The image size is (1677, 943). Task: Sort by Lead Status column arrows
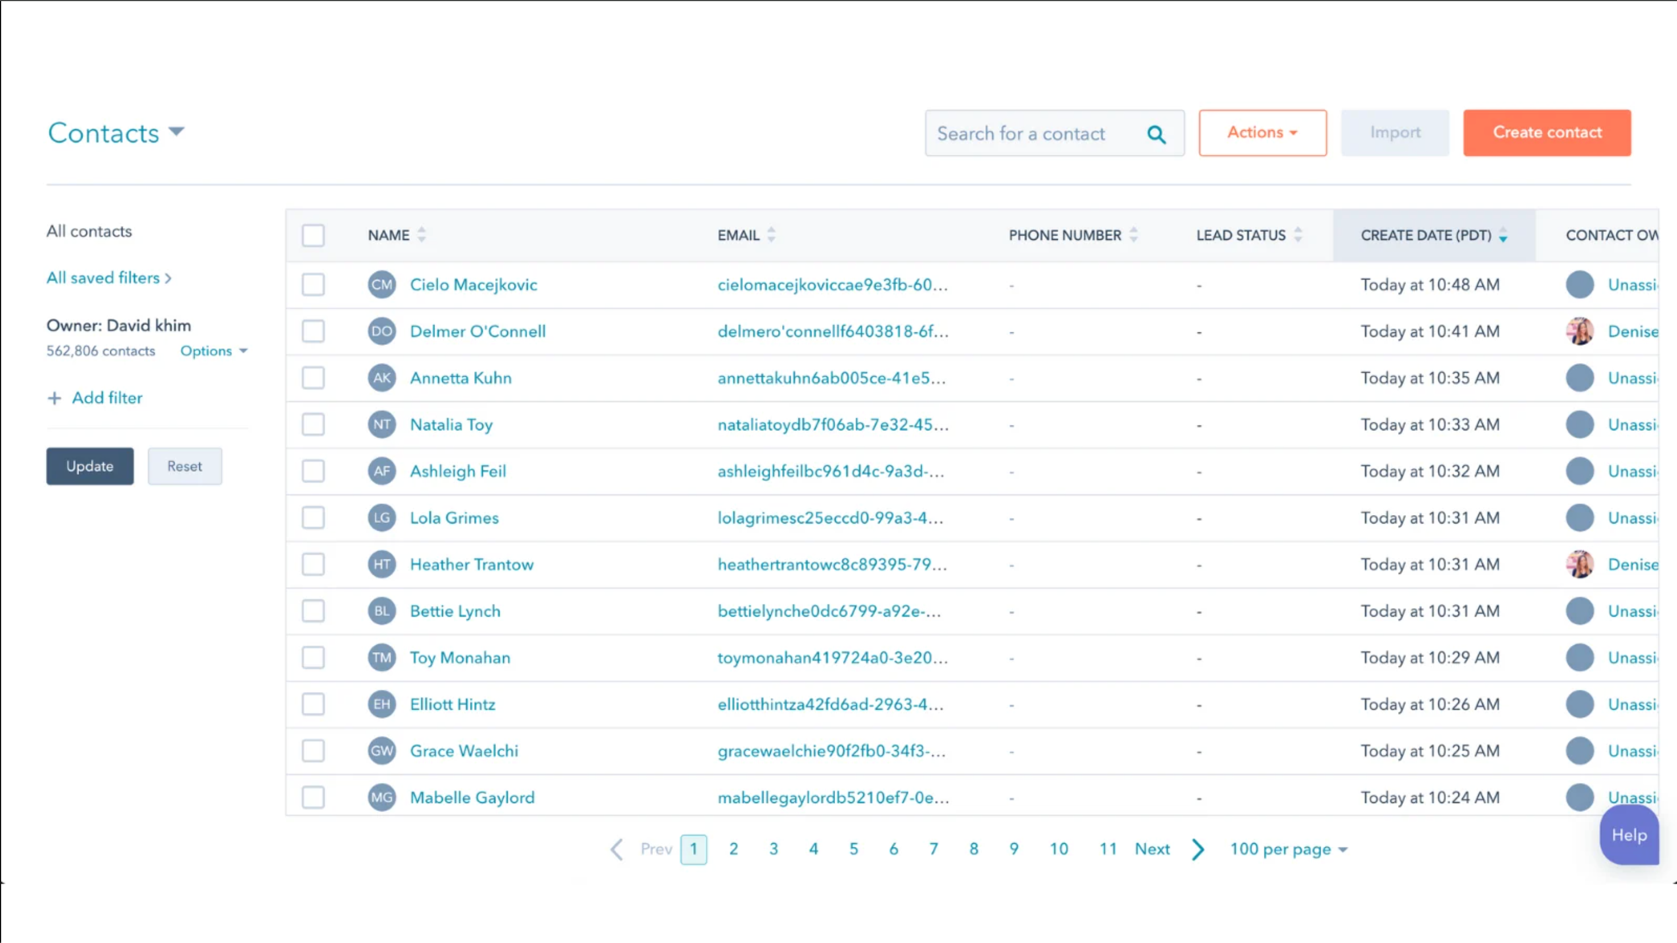tap(1298, 234)
